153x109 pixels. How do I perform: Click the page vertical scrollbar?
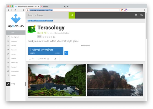click(x=146, y=26)
